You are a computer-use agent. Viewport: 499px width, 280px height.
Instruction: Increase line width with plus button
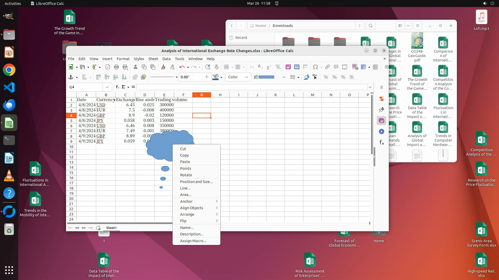tap(207, 77)
